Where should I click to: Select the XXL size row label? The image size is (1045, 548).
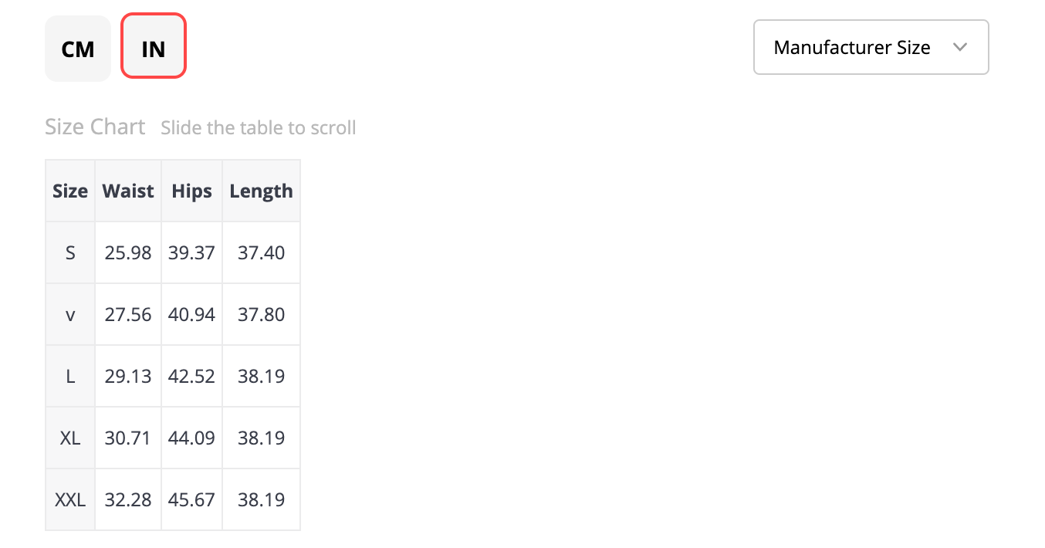coord(70,499)
